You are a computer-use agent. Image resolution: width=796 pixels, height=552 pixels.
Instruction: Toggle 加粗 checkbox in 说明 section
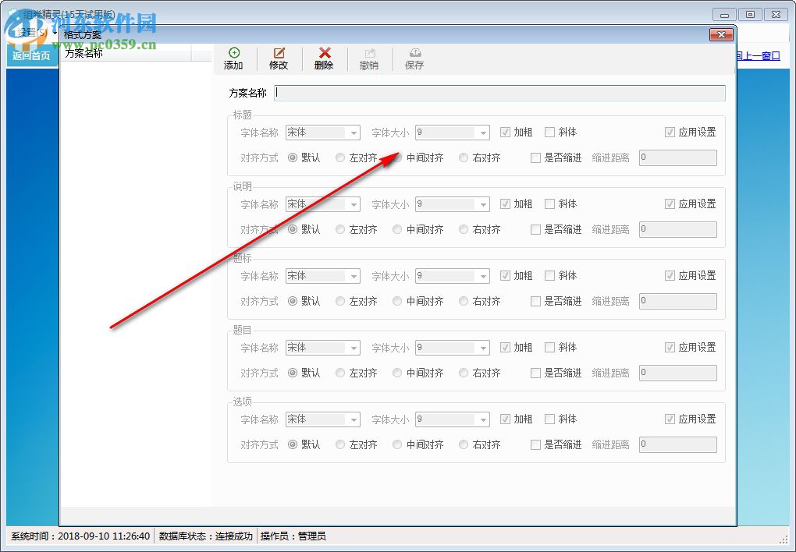click(x=505, y=204)
